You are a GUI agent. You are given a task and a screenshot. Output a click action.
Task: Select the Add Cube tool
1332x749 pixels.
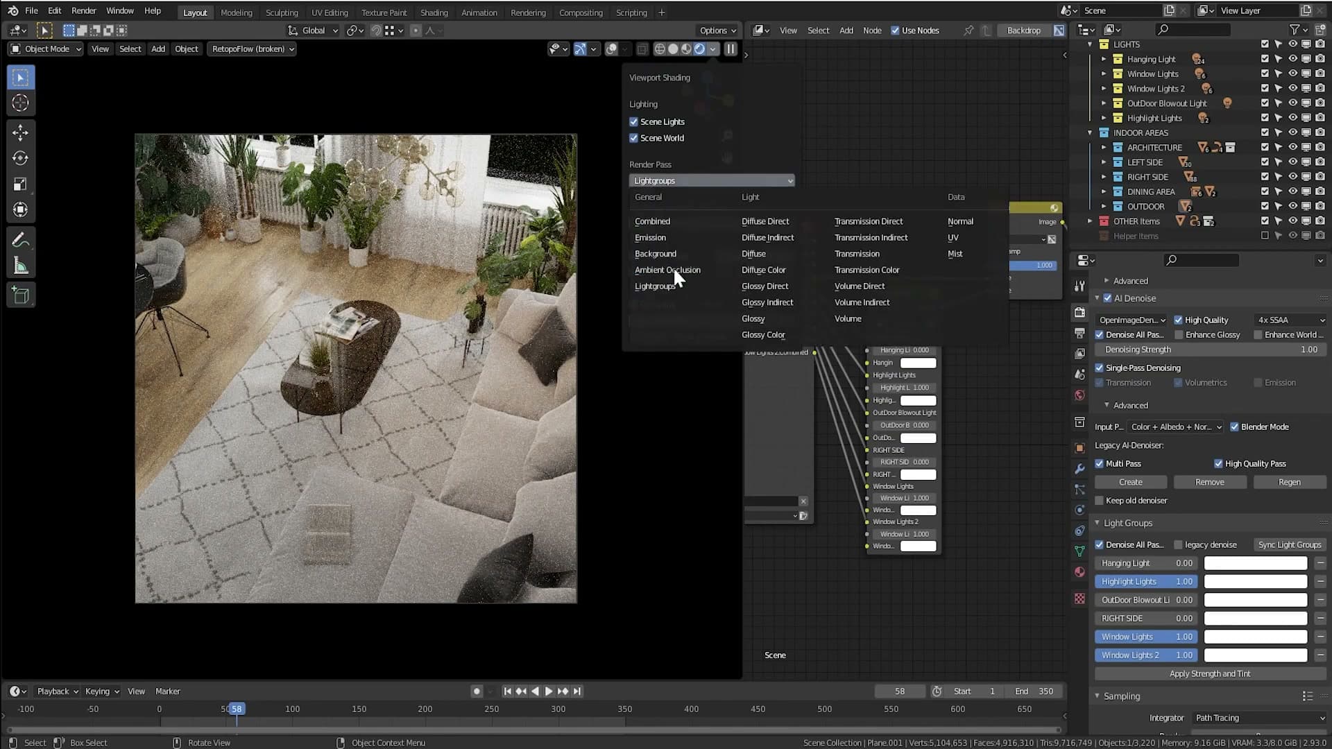pos(20,295)
